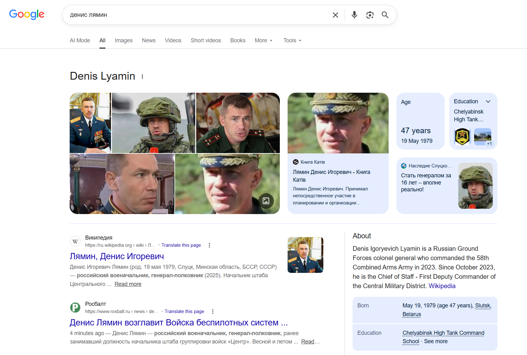This screenshot has width=527, height=355.
Task: Switch to the Books tab
Action: 238,40
